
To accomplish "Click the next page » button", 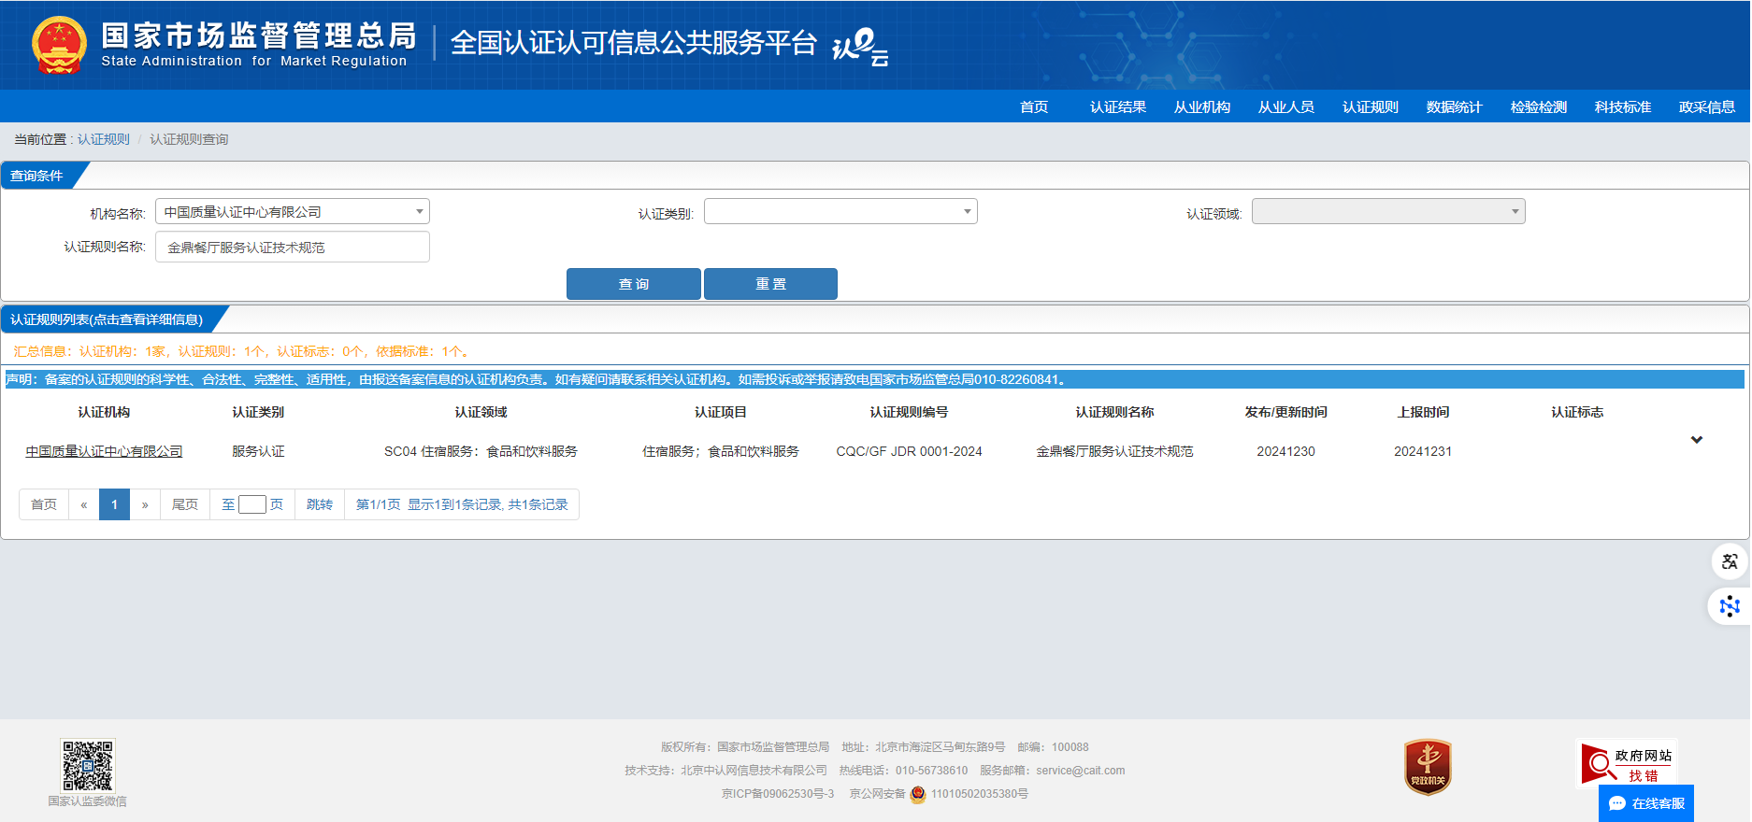I will click(145, 504).
